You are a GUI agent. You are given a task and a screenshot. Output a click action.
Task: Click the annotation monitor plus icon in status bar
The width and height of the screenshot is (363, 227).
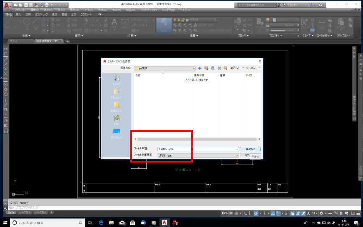tap(330, 213)
